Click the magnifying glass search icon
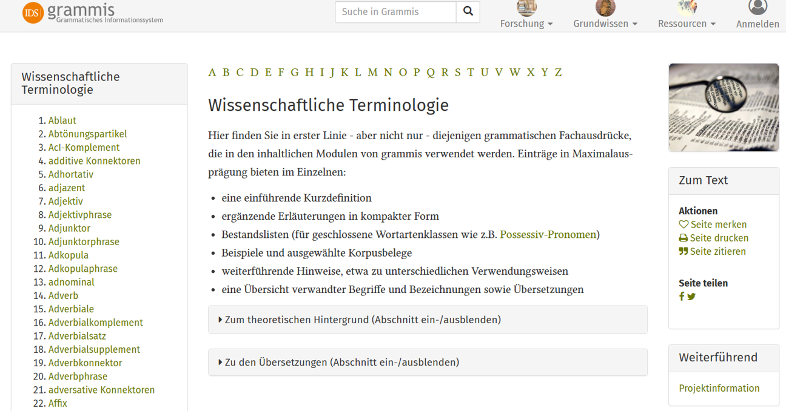Image resolution: width=786 pixels, height=411 pixels. [x=467, y=12]
